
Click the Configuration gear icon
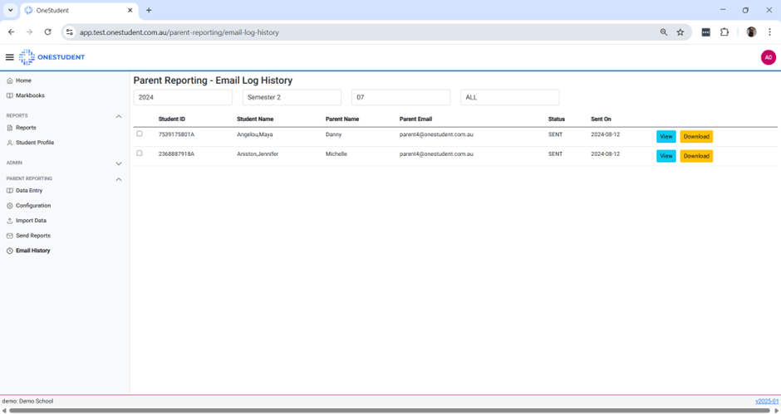(x=10, y=206)
